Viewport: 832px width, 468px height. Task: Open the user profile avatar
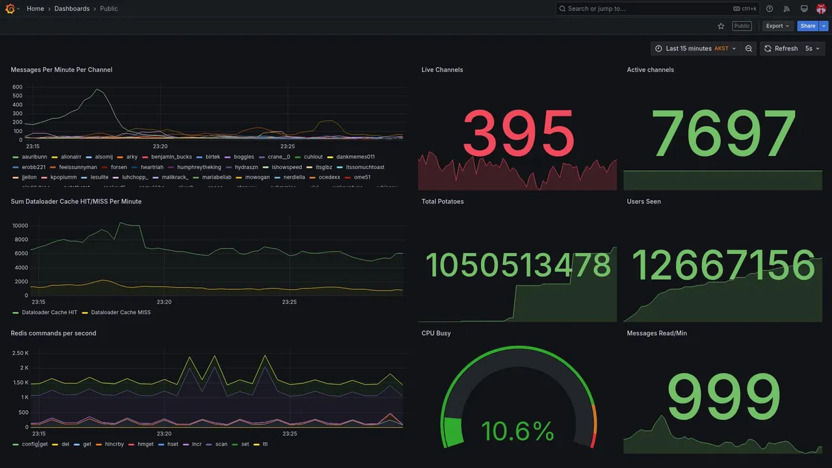point(821,8)
